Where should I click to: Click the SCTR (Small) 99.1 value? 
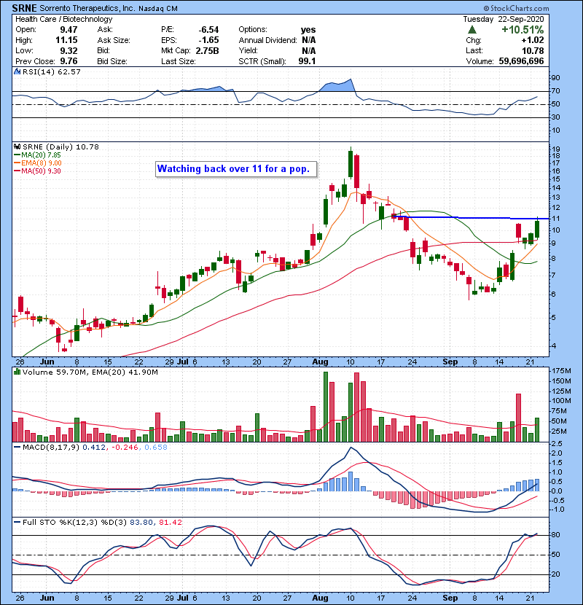click(307, 61)
